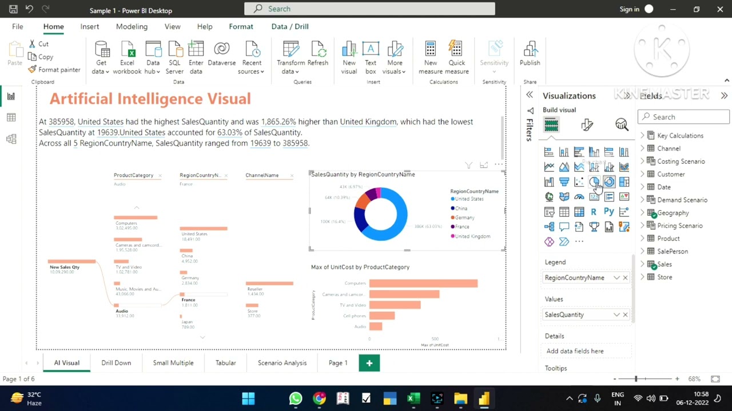Select the Line chart visual icon
Image resolution: width=732 pixels, height=411 pixels.
(549, 167)
